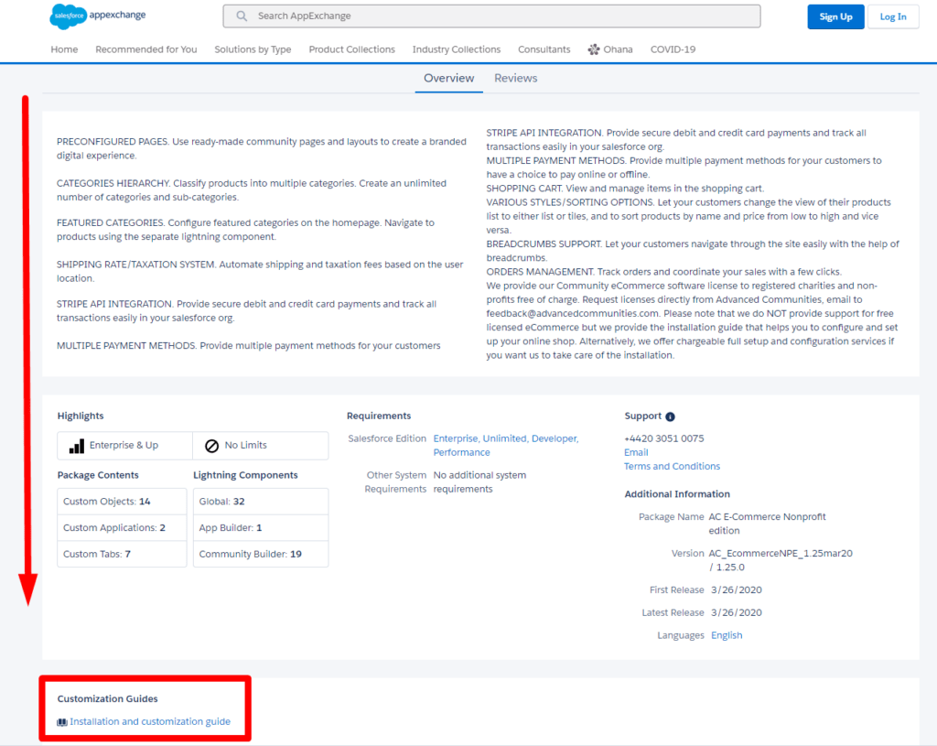Click the book icon beside installation guide

click(x=62, y=722)
